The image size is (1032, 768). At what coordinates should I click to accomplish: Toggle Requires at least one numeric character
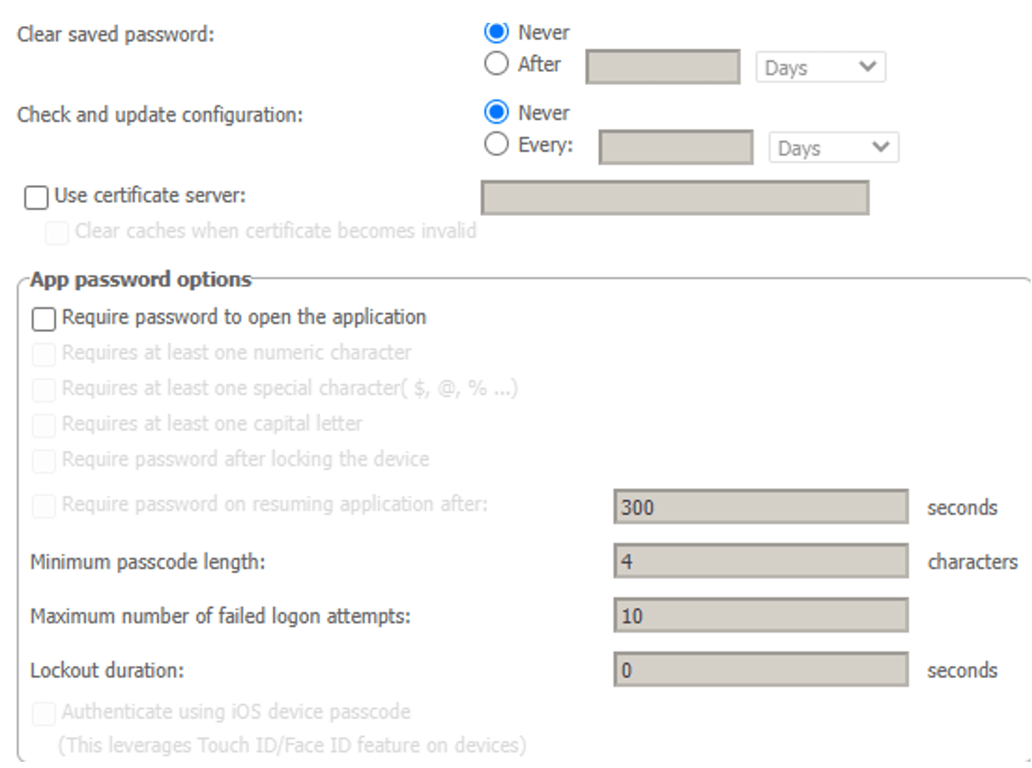point(44,354)
